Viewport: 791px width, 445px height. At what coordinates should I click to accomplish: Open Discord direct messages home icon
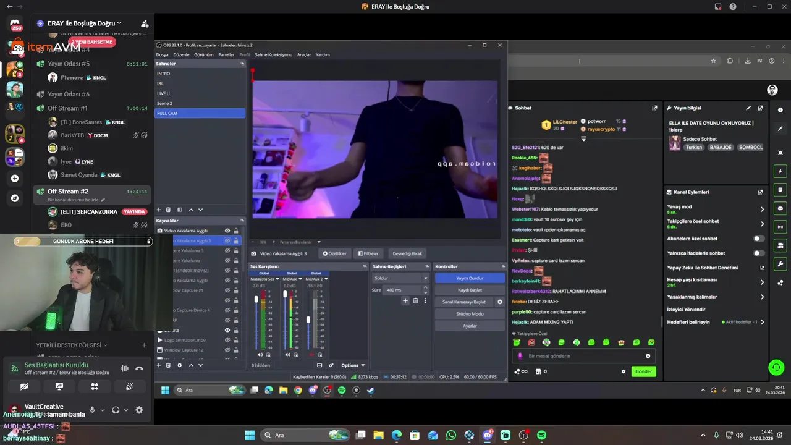click(x=15, y=23)
